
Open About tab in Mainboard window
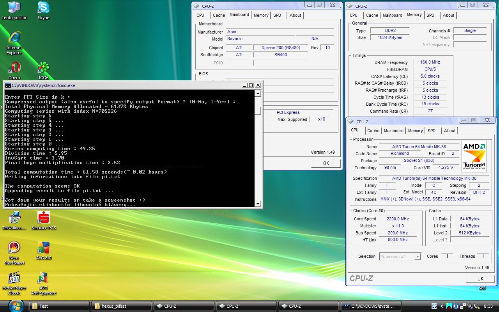(295, 15)
